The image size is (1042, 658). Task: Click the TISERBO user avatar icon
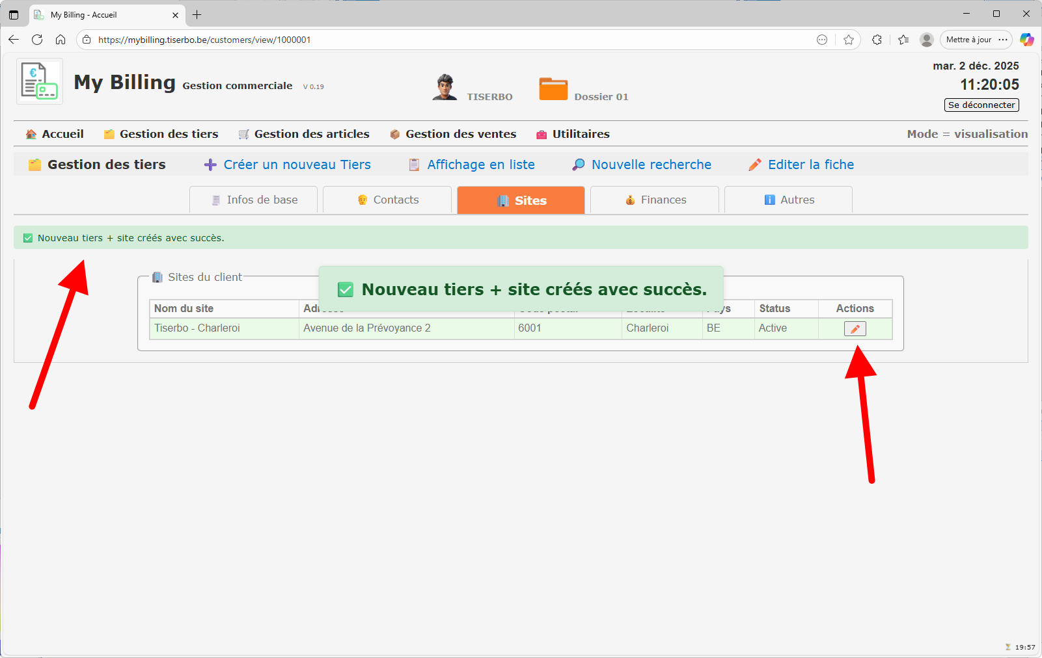point(445,86)
